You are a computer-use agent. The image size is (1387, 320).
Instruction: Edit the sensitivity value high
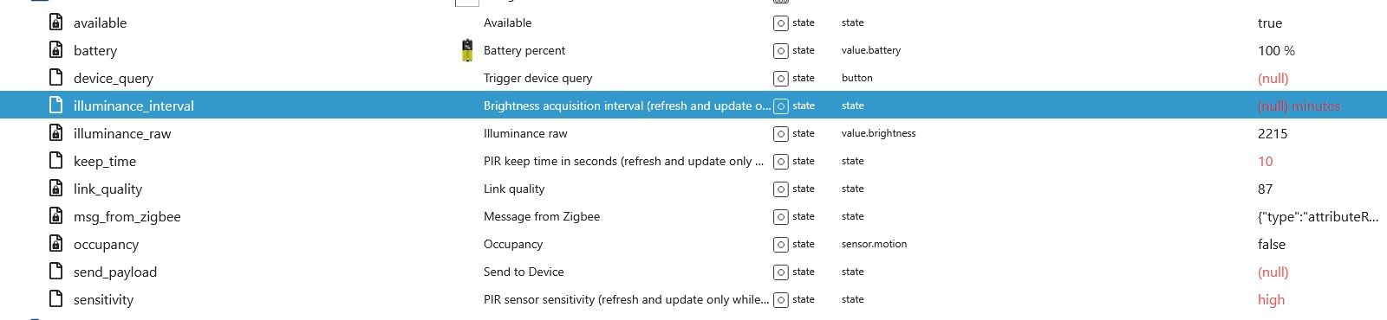(x=1271, y=299)
